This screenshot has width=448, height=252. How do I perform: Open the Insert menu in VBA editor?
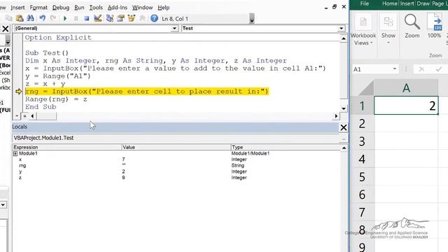(17, 8)
